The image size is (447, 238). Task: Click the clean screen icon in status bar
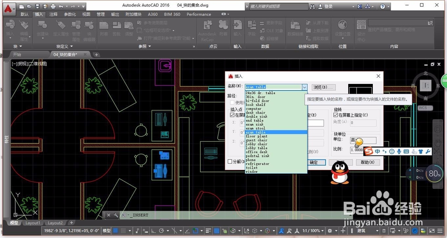pyautogui.click(x=432, y=230)
